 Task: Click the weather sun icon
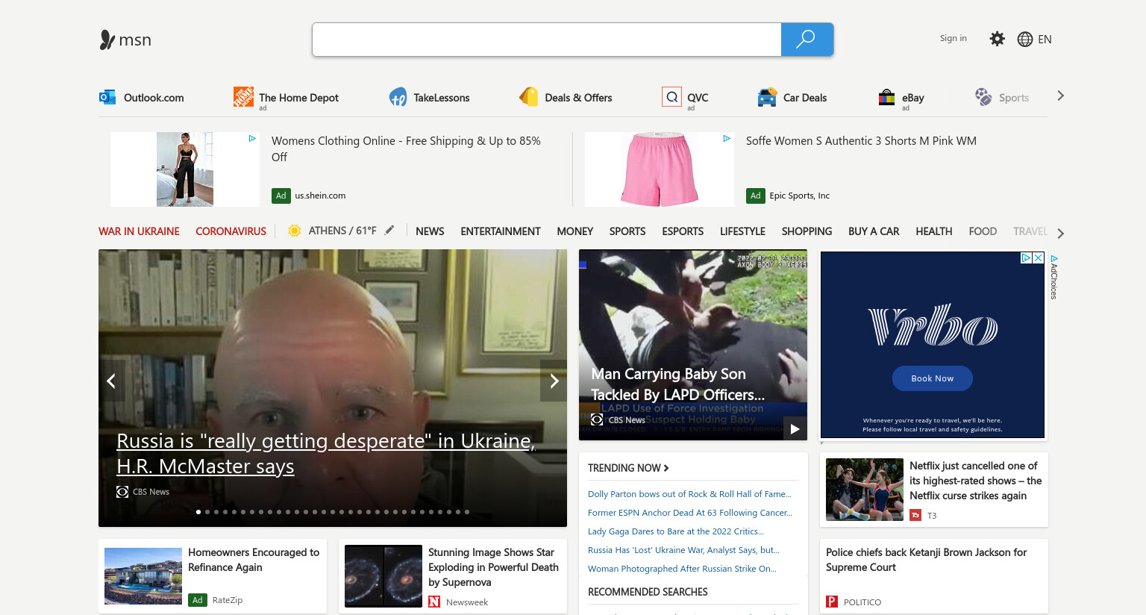tap(295, 231)
